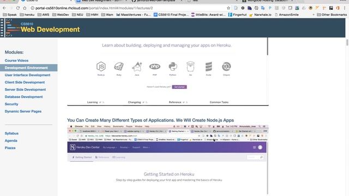Screen dimensions: 349x196
Task: Click the Clojure logo icon
Action: click(226, 66)
